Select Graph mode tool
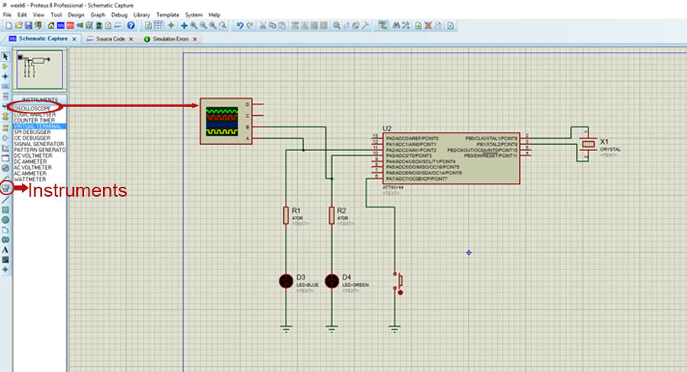 5,148
